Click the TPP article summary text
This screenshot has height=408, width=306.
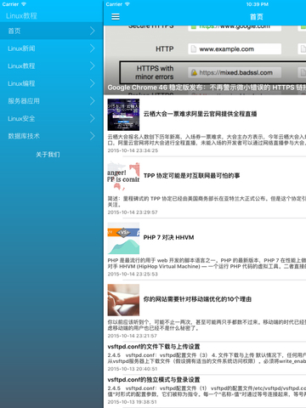pos(207,201)
